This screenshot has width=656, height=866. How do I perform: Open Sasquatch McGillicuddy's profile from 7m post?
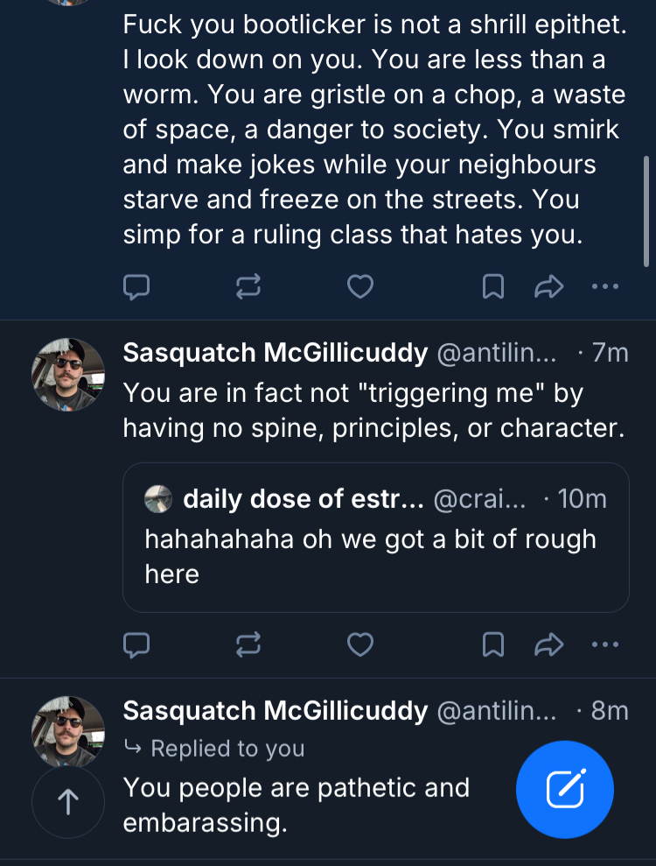(x=275, y=353)
